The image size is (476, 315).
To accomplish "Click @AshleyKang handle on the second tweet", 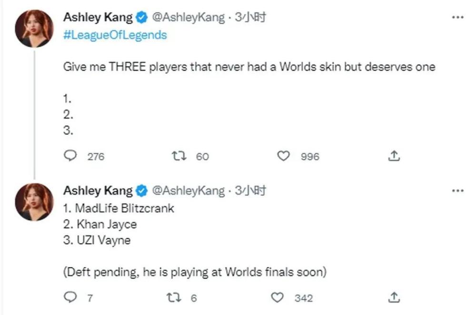I will coord(188,191).
